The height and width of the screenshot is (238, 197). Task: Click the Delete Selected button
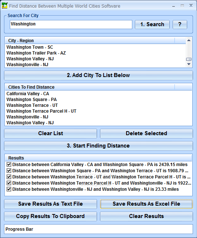(x=146, y=133)
